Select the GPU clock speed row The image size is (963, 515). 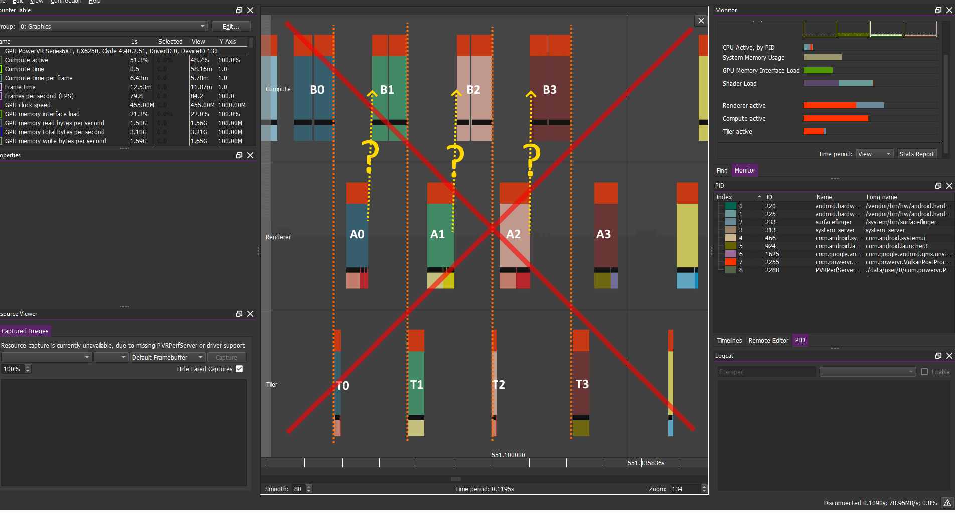pos(124,105)
